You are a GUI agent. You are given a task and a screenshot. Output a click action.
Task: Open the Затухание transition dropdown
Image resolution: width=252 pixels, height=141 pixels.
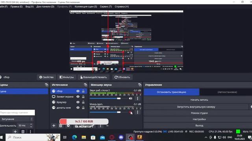pos(17,119)
